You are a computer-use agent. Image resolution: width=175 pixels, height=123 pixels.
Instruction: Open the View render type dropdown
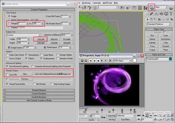pos(161,7)
